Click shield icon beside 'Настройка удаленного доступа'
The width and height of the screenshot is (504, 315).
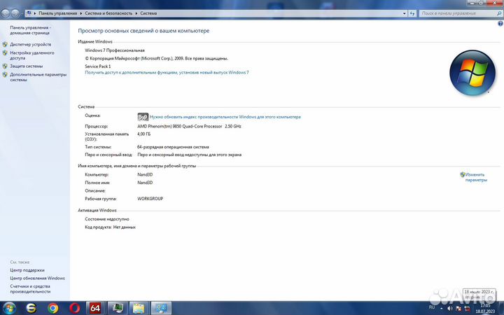(5, 53)
